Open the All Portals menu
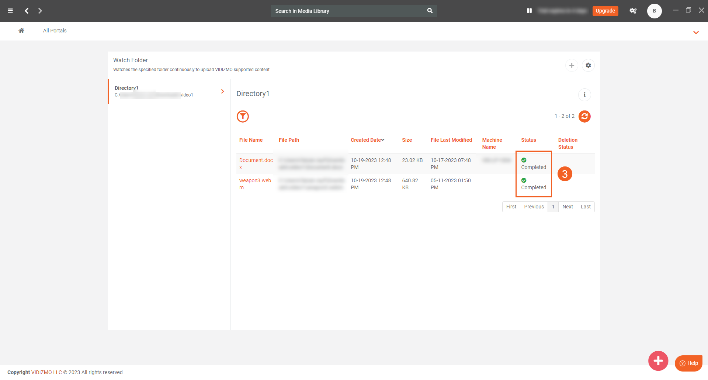The image size is (708, 380). click(55, 31)
